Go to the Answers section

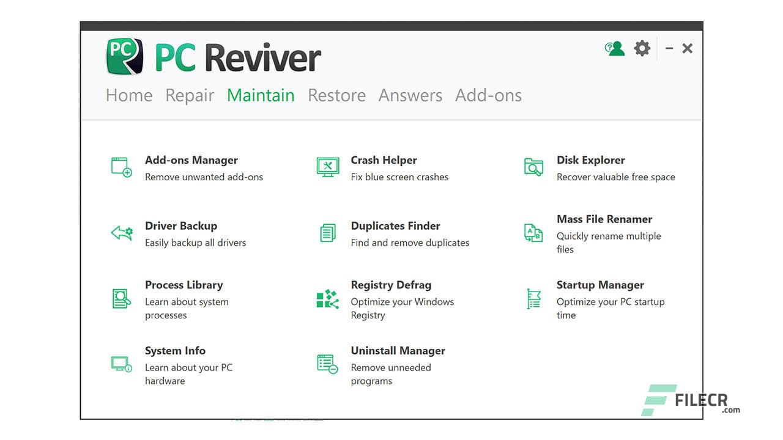410,95
